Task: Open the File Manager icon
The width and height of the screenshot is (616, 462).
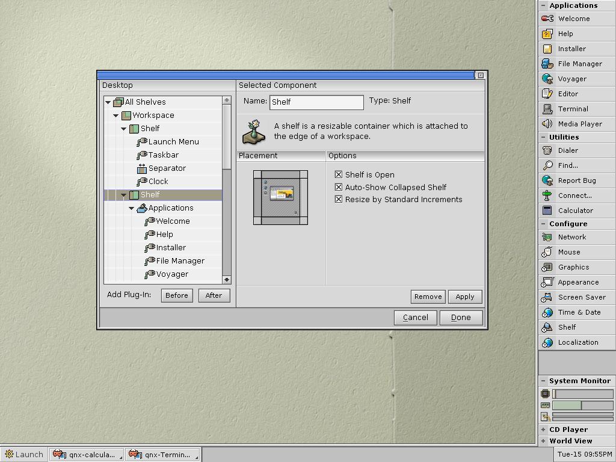Action: [547, 64]
